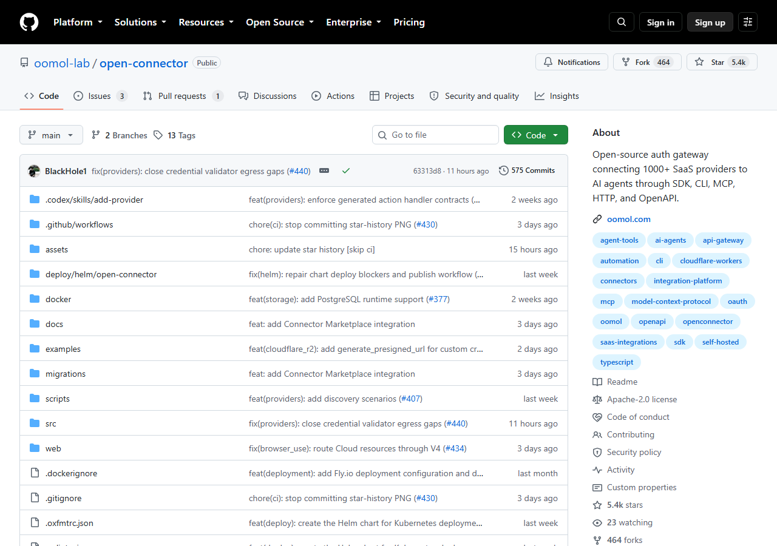Click the file icon beside .dockerignore
The width and height of the screenshot is (777, 546).
click(35, 473)
